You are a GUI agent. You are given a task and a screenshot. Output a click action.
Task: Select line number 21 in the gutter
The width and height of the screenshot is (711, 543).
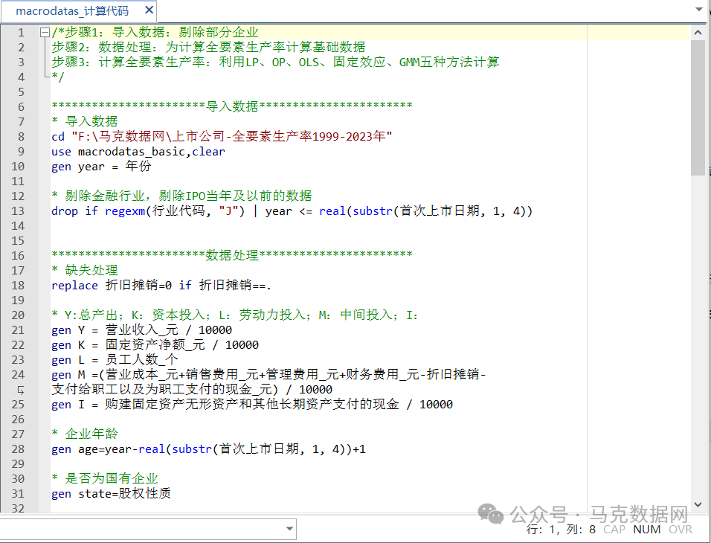click(18, 330)
